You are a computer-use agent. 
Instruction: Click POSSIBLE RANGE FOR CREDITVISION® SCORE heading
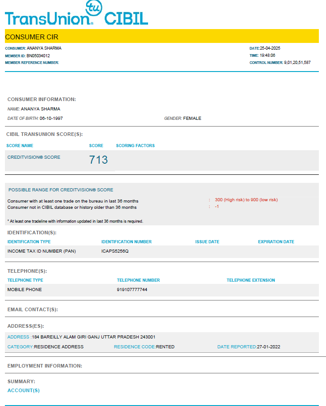click(x=61, y=190)
